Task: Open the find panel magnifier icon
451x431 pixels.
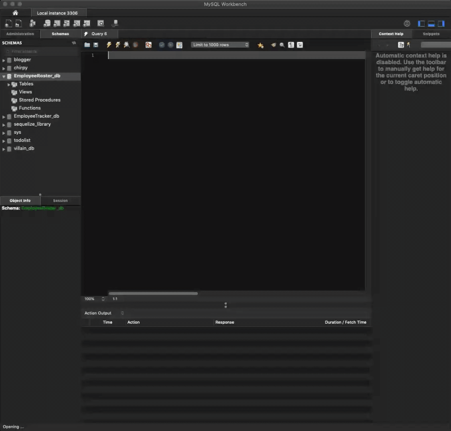Action: click(x=282, y=45)
